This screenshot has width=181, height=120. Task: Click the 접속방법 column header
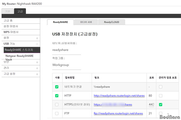[70, 77]
